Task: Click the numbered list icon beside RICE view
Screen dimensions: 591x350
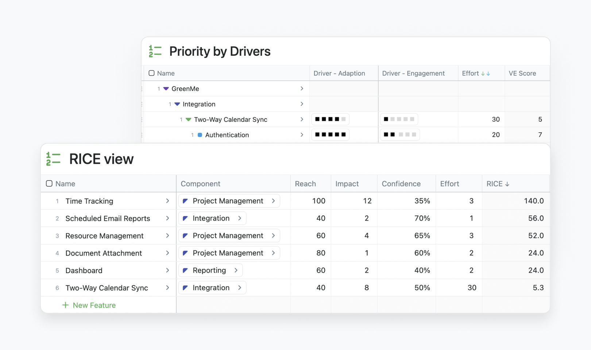Action: [x=53, y=159]
